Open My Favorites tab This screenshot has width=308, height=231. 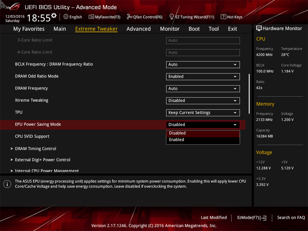click(29, 29)
